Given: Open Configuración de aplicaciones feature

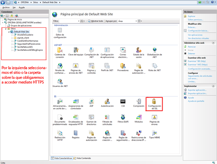Looking at the screenshot, I should point(107,53).
